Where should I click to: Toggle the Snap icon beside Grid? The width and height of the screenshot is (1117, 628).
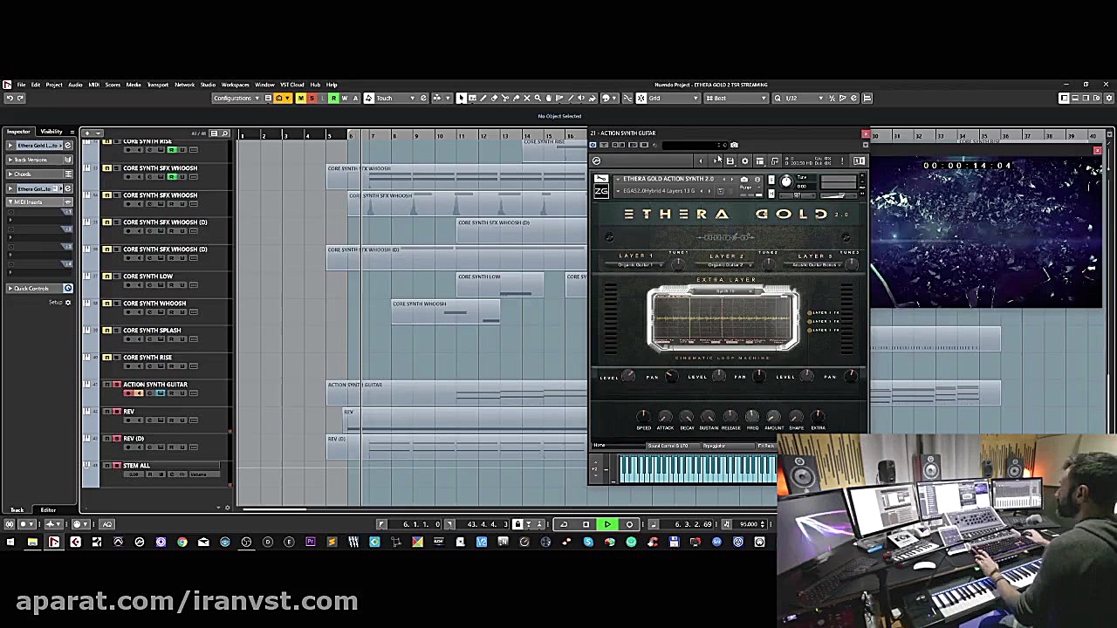coord(641,98)
